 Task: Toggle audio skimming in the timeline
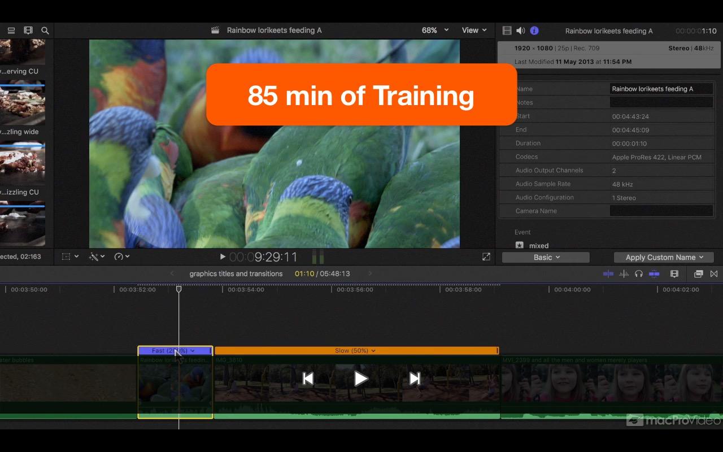click(x=624, y=273)
